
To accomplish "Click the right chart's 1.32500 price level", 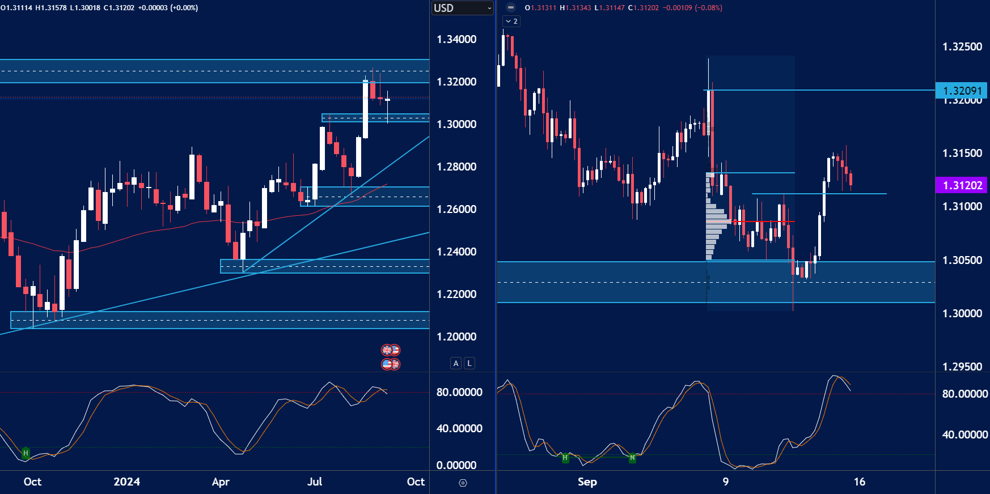I will pos(962,46).
